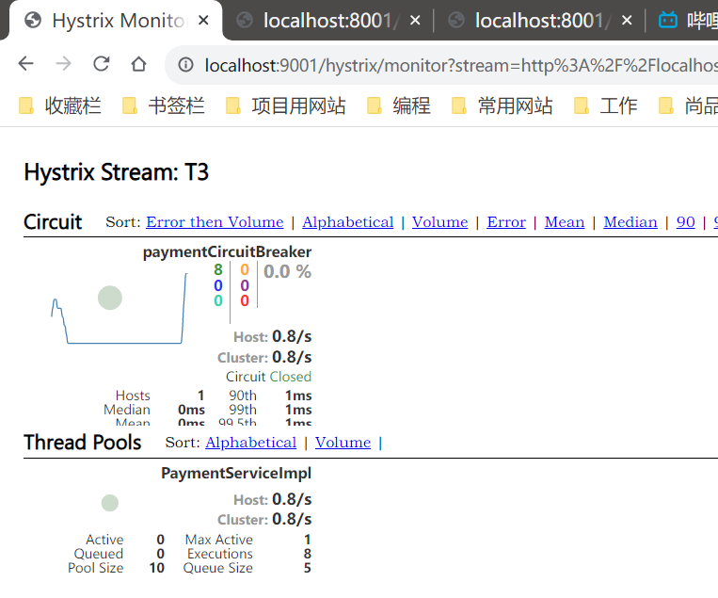Image resolution: width=718 pixels, height=598 pixels.
Task: Sort circuits Alphabetical
Action: pos(347,222)
